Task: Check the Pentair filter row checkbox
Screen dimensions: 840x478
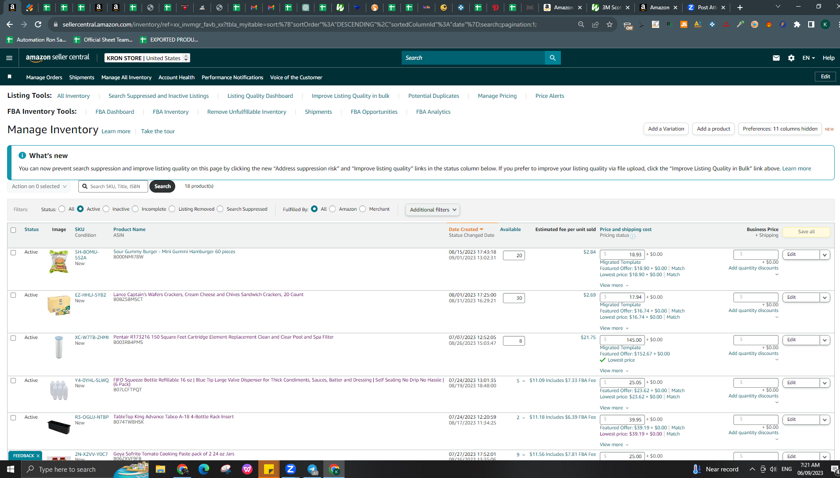Action: [x=13, y=338]
